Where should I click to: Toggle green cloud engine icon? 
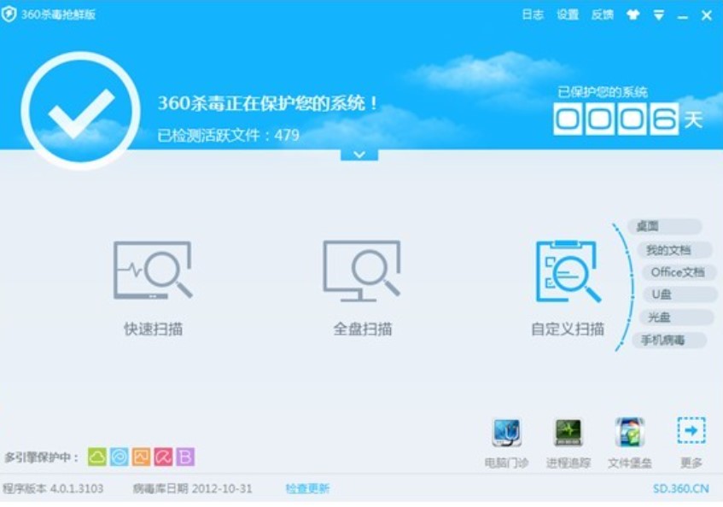click(x=96, y=457)
